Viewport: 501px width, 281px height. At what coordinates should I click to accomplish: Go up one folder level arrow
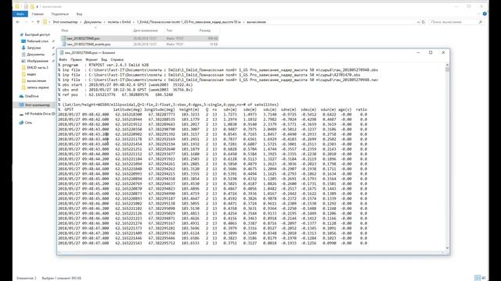[x=38, y=22]
